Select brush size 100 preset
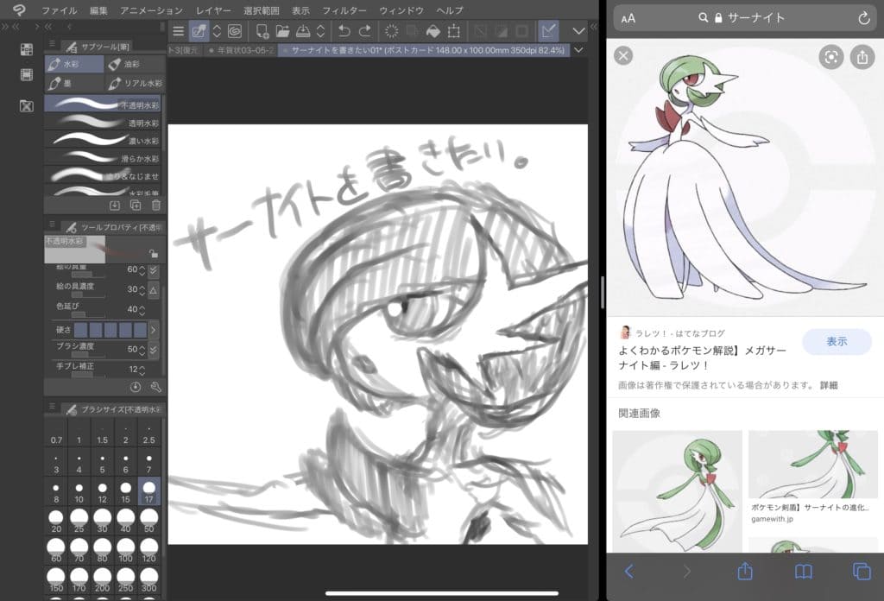Screen dimensions: 884x601 coord(126,550)
